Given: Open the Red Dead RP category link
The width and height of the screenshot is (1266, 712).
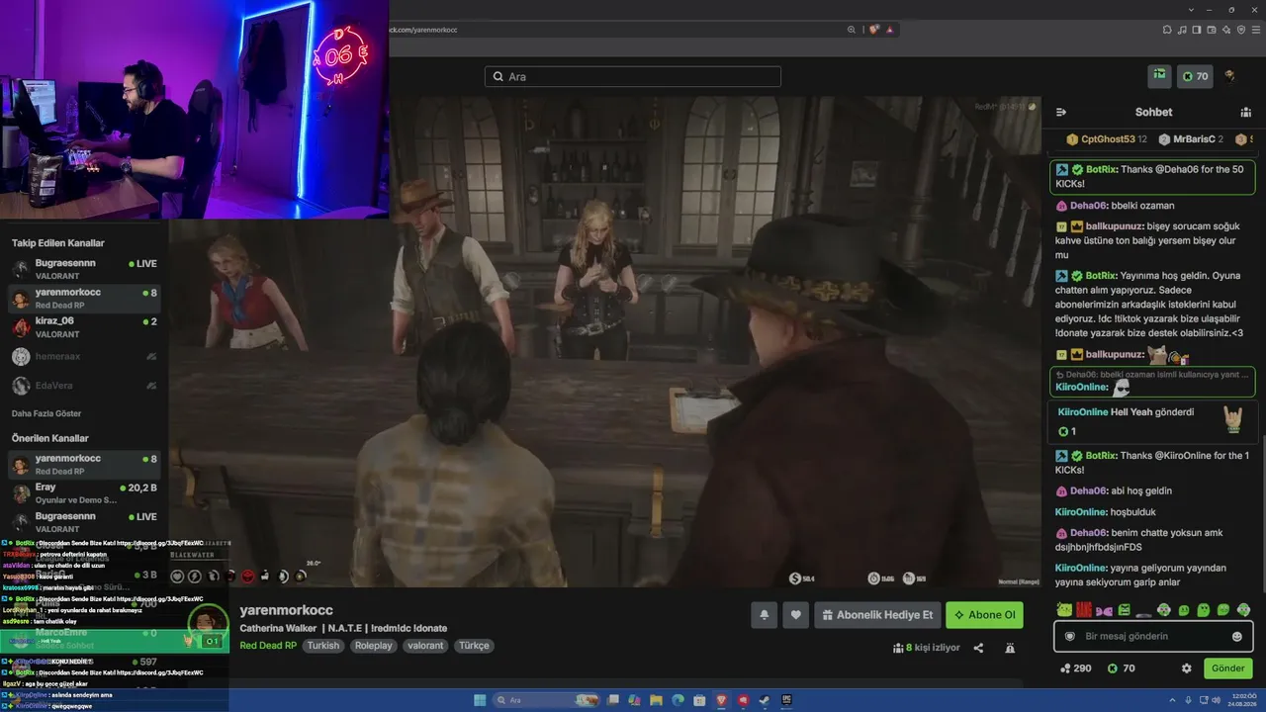Looking at the screenshot, I should point(268,646).
